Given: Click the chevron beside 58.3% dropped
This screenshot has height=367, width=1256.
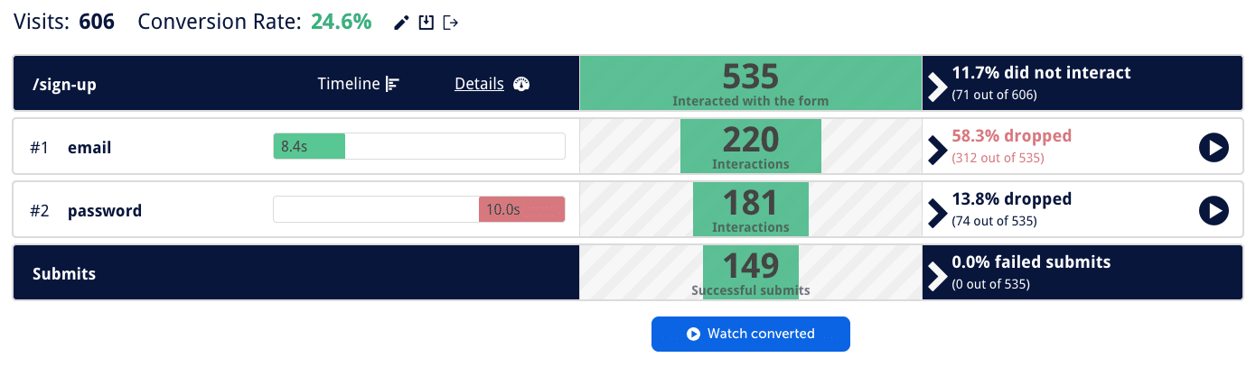Looking at the screenshot, I should pos(937,149).
